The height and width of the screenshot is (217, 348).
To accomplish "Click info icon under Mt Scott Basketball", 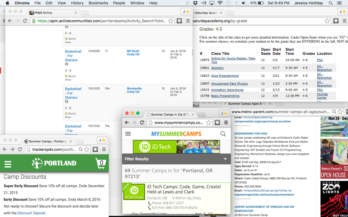I will pos(66,64).
